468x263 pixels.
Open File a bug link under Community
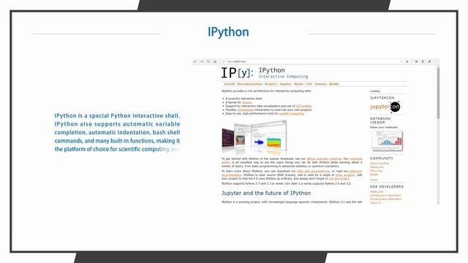point(376,171)
